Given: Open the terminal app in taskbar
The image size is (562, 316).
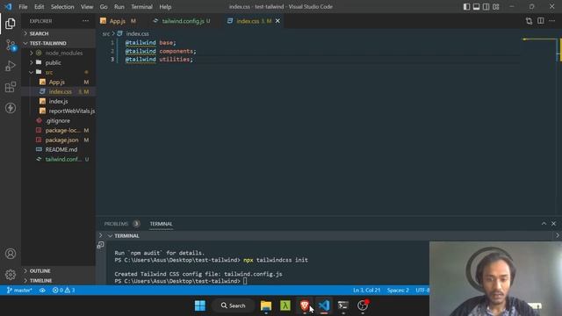Looking at the screenshot, I should pos(343,305).
